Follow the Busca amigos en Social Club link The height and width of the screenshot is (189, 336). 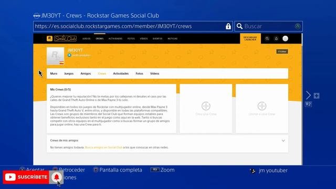click(x=104, y=148)
